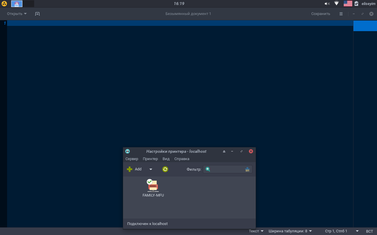377x235 pixels.
Task: Open the Сервер menu
Action: [132, 159]
